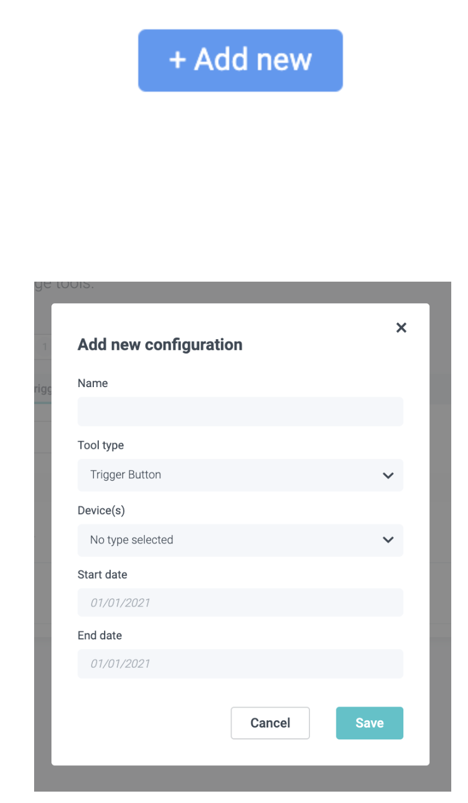The height and width of the screenshot is (803, 468).
Task: Click the Device(s) chevron arrow
Action: 388,540
